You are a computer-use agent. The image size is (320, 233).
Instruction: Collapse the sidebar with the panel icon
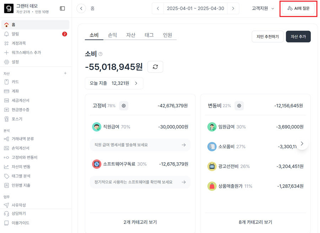tap(62, 9)
